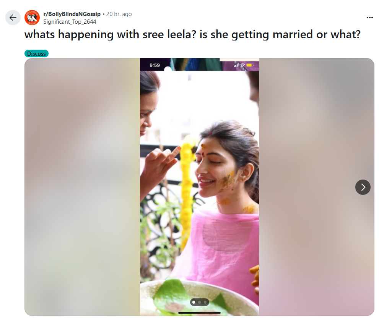Click the 20 hr. ago timestamp
Image resolution: width=379 pixels, height=319 pixels.
pyautogui.click(x=119, y=14)
